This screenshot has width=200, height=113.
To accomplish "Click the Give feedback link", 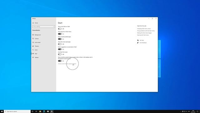I will 143,43.
